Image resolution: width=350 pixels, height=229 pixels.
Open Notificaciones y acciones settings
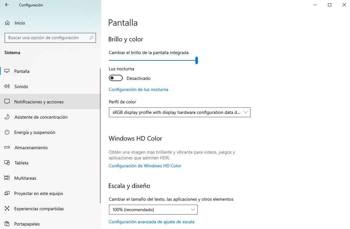coord(7,101)
